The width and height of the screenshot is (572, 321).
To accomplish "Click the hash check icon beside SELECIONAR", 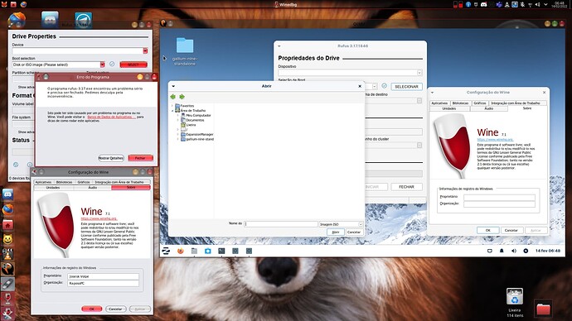I will (384, 86).
